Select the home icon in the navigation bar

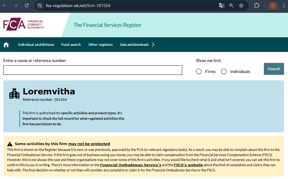point(6,44)
